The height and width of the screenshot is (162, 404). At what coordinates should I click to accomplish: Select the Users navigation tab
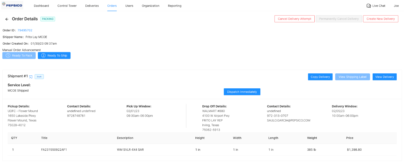coord(129,6)
